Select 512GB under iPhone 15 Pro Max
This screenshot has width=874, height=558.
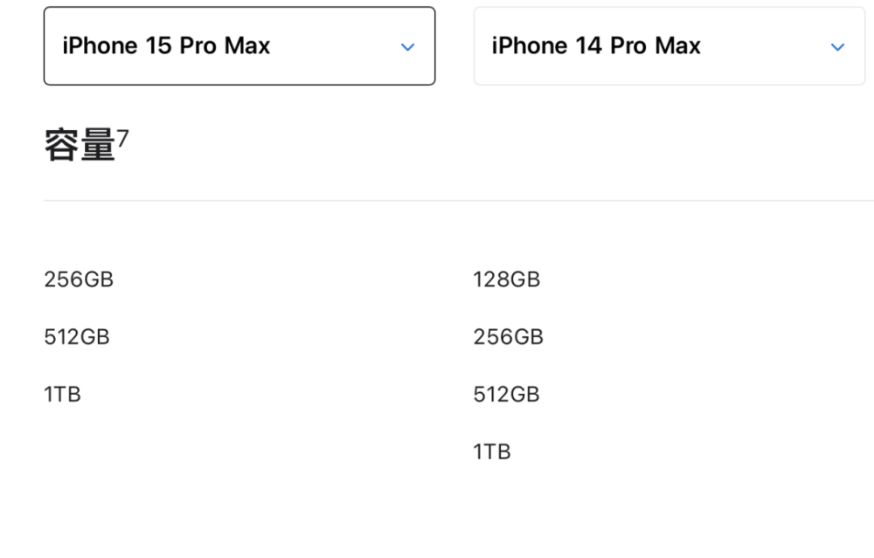coord(77,337)
